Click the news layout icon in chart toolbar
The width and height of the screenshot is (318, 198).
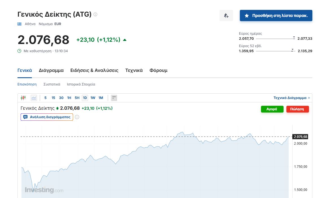click(114, 98)
